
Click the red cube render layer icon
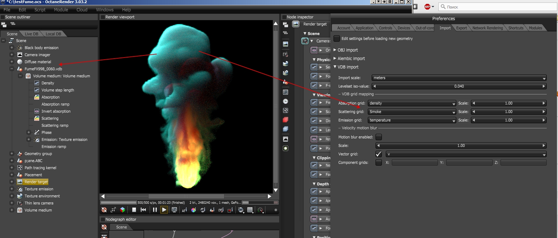coord(286,120)
